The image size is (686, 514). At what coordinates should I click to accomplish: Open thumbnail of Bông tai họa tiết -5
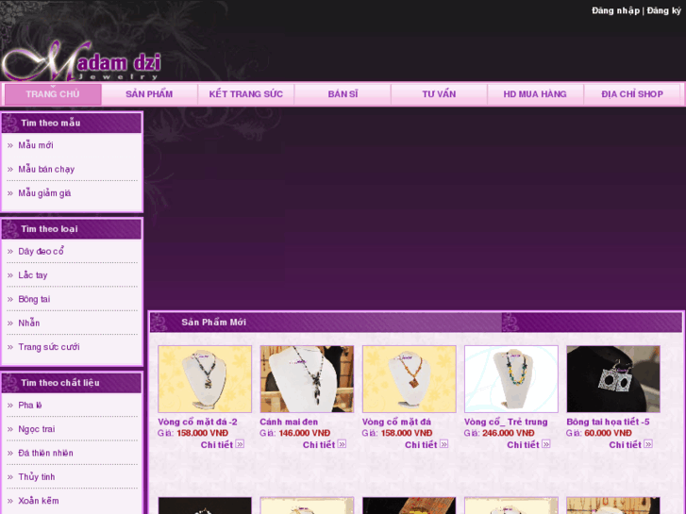tap(613, 379)
